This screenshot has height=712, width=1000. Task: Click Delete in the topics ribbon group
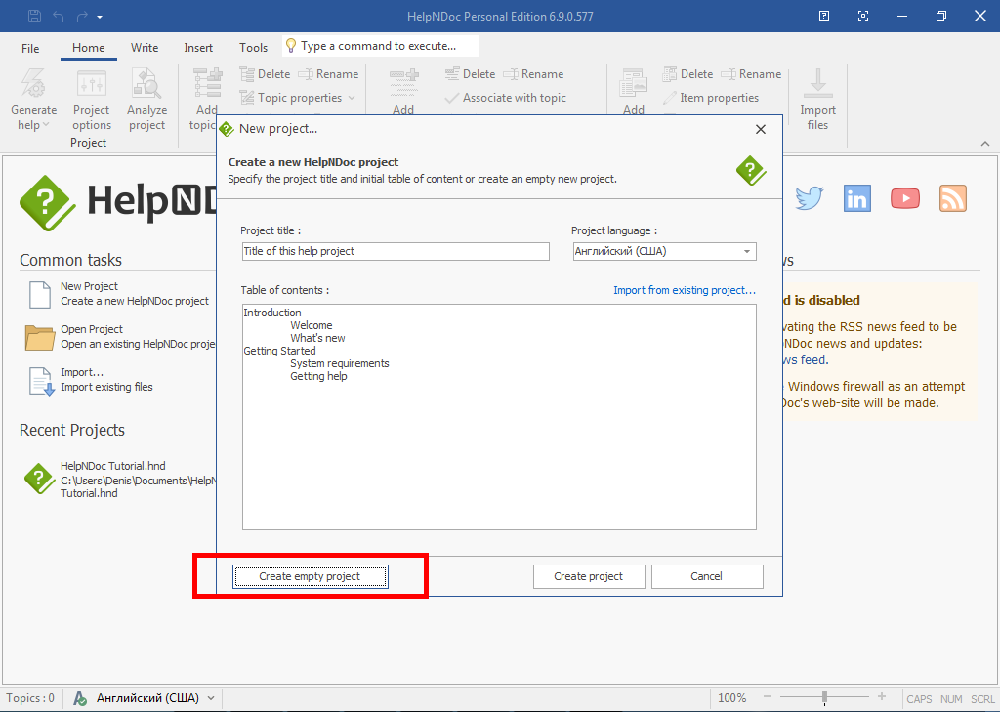click(266, 74)
